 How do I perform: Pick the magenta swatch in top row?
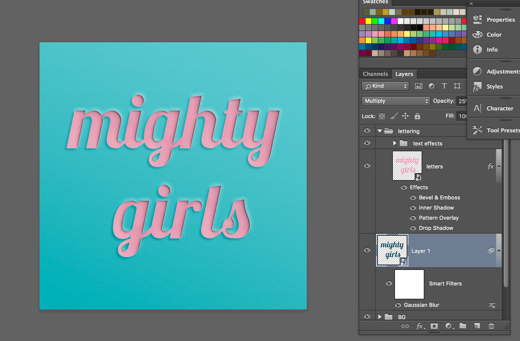point(394,21)
